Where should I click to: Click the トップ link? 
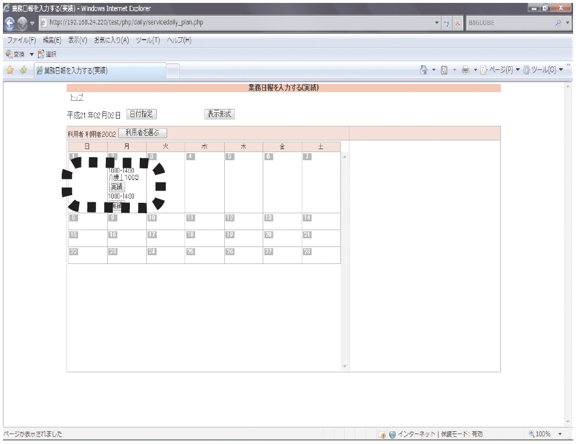[x=76, y=98]
